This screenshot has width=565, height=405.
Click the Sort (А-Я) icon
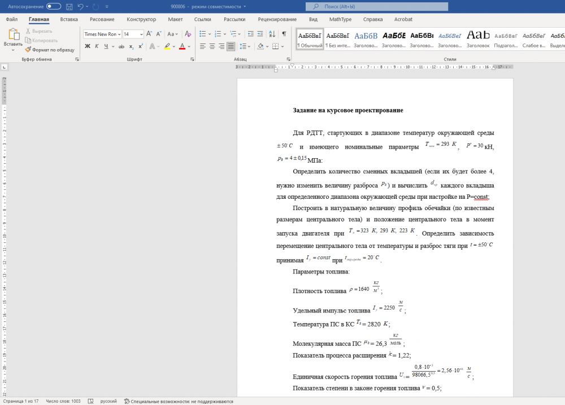(x=272, y=34)
